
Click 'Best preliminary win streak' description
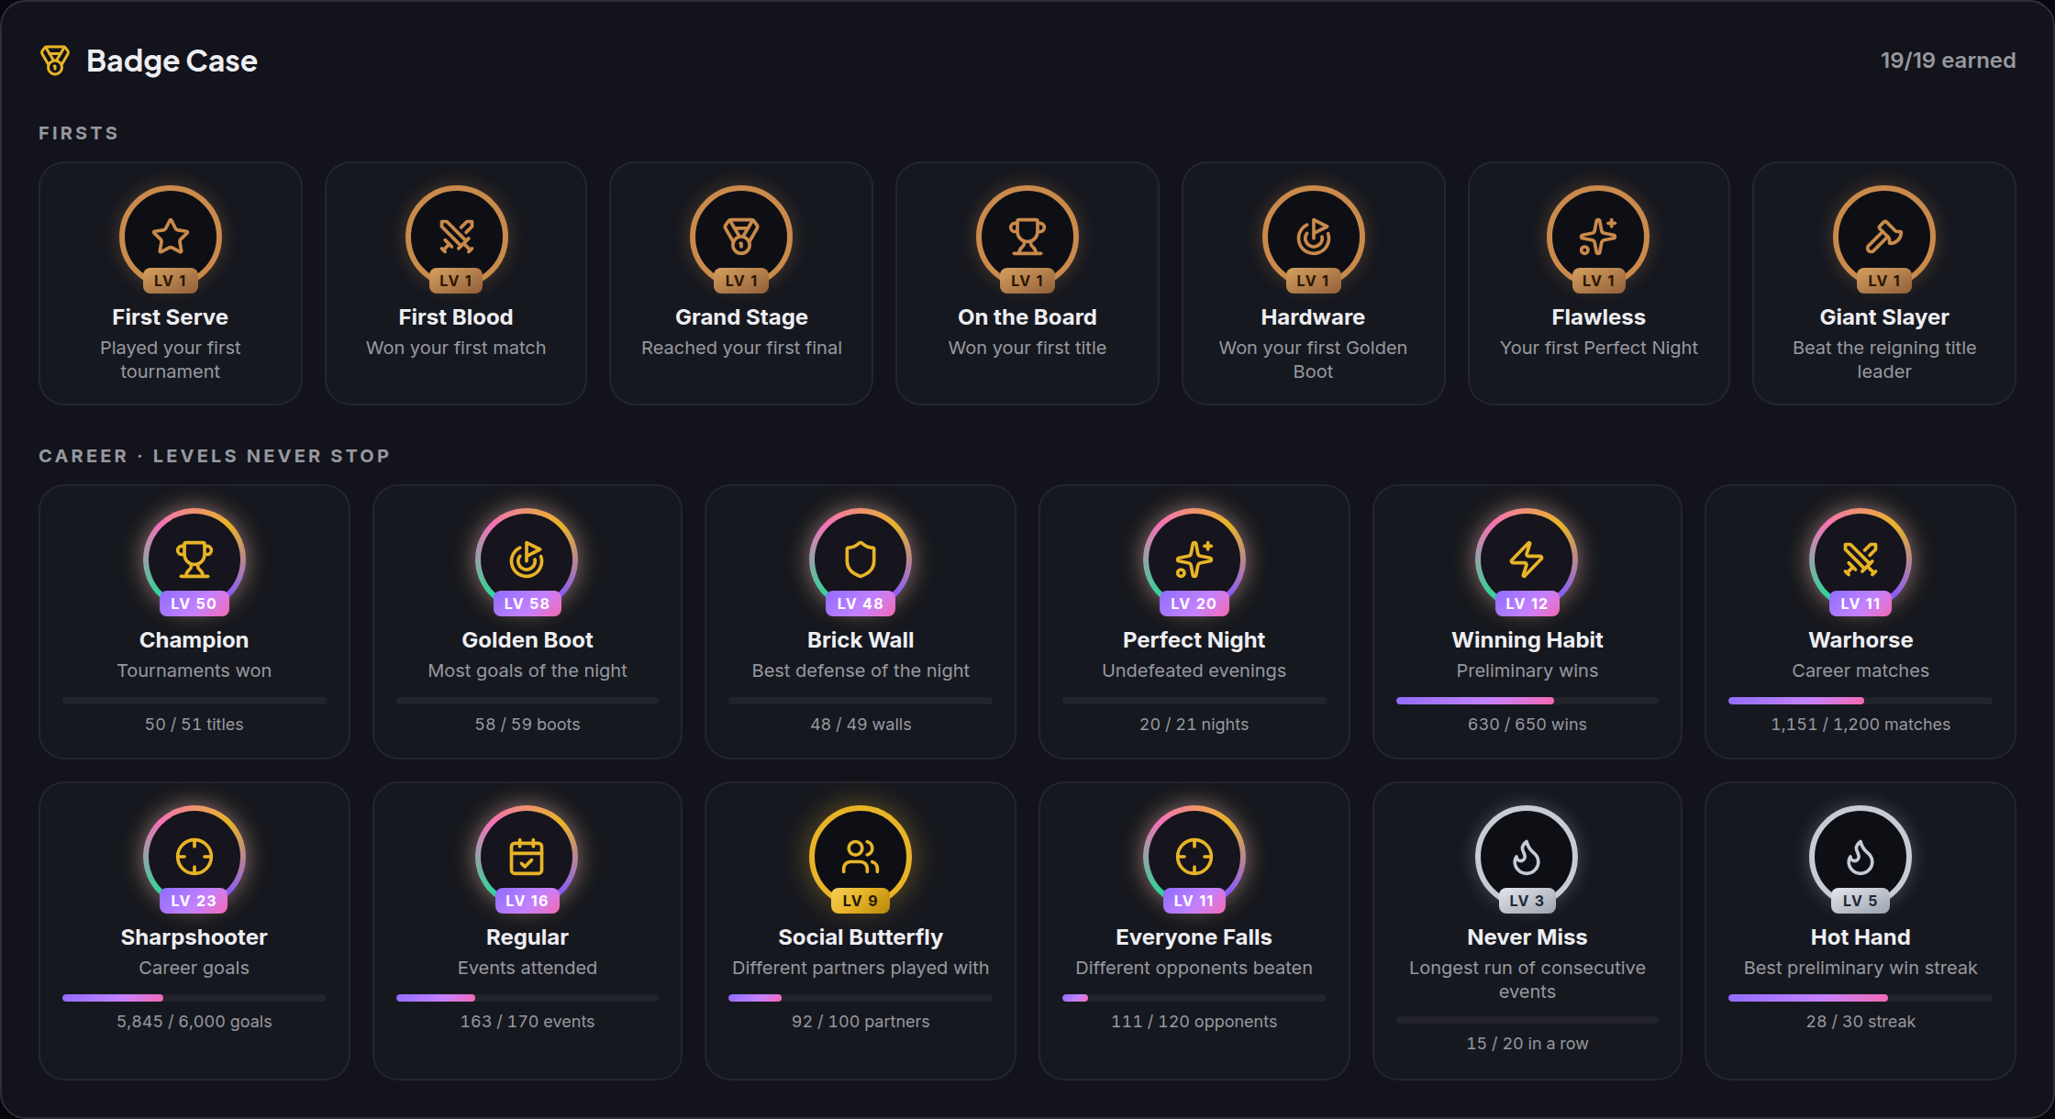[1861, 968]
